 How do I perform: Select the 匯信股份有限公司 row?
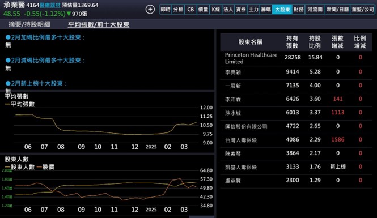(x=296, y=126)
